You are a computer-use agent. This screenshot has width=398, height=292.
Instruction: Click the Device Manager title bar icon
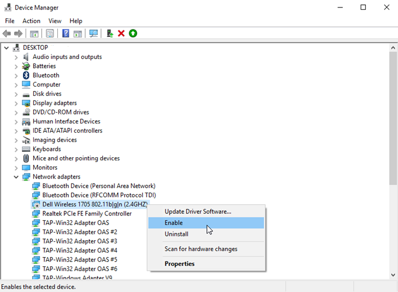(8, 7)
